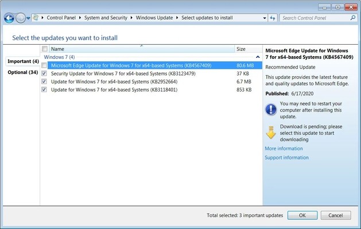Image resolution: width=361 pixels, height=229 pixels.
Task: Open the Important (4) tab
Action: (23, 61)
